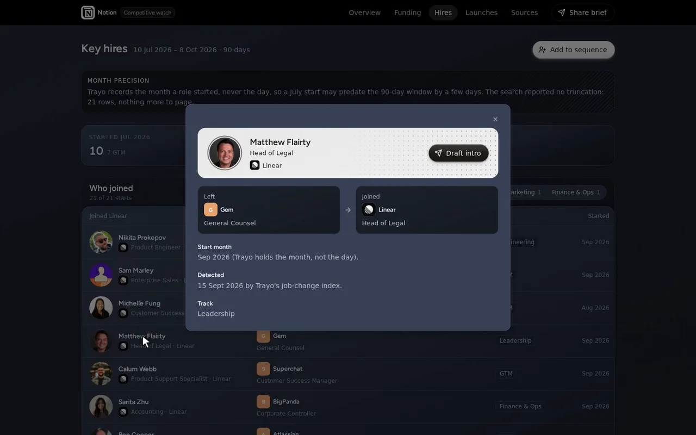Screen dimensions: 696x435
Task: Click the Joined Linear column header
Action: 108,216
